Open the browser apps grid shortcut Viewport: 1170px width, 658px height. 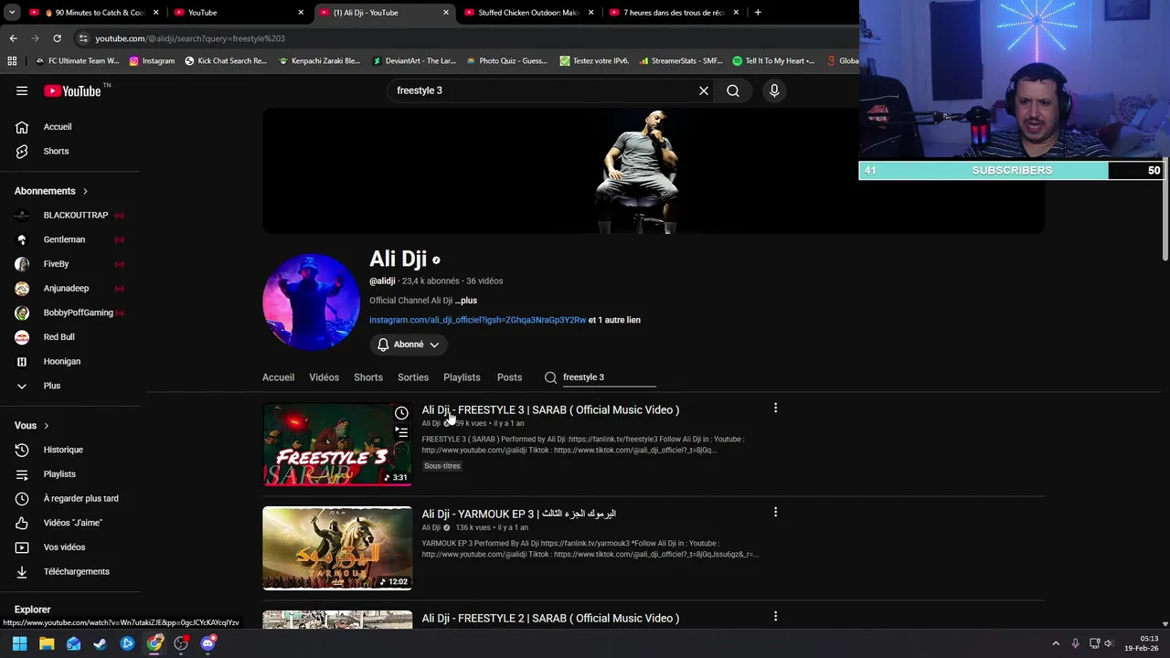click(12, 61)
